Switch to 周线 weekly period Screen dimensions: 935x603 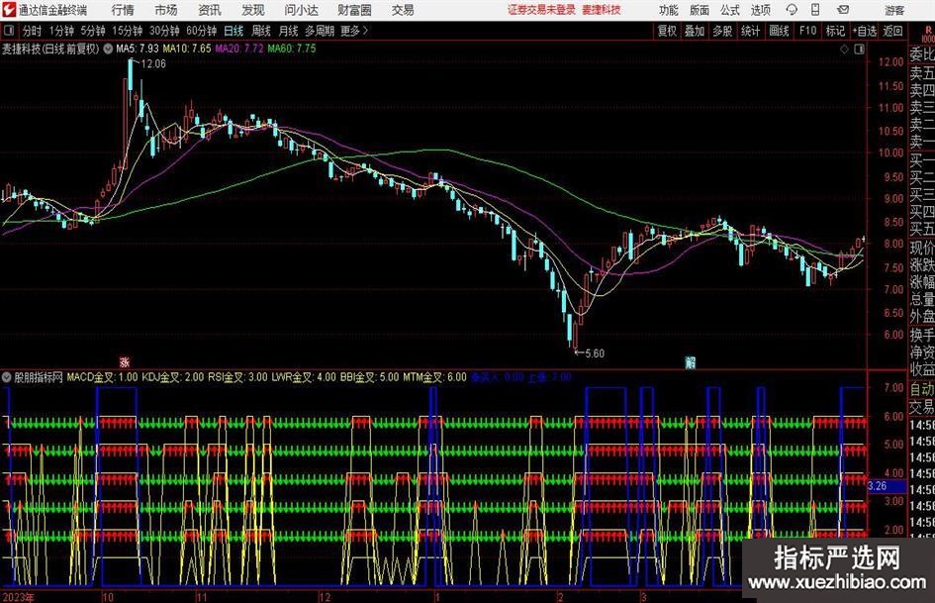coord(261,31)
